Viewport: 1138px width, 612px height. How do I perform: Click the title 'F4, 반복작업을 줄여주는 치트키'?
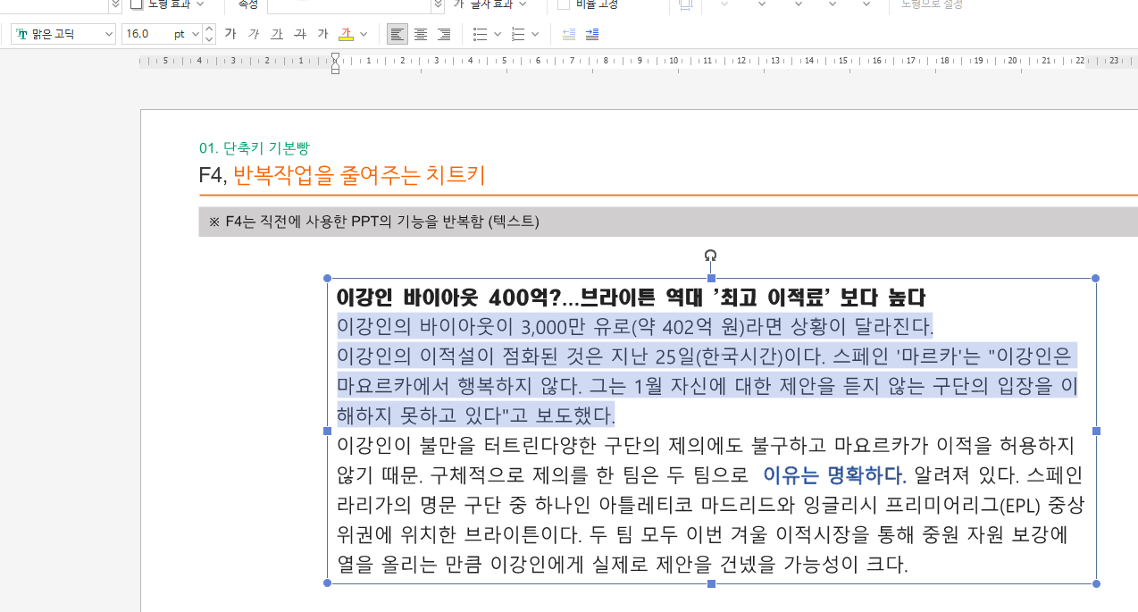[x=342, y=174]
